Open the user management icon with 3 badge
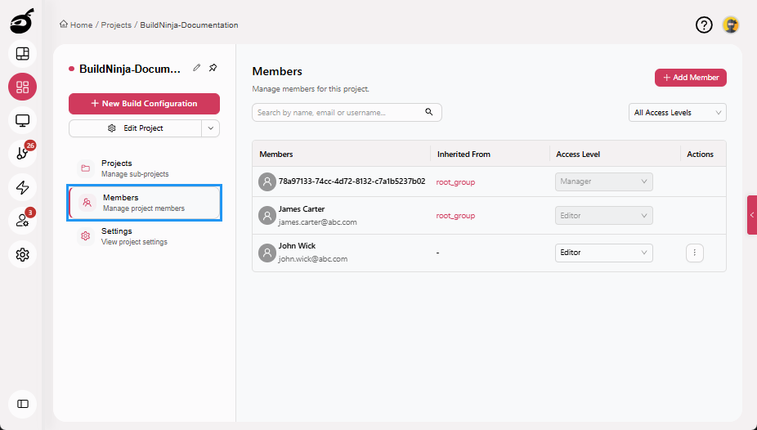Image resolution: width=757 pixels, height=430 pixels. pyautogui.click(x=23, y=221)
